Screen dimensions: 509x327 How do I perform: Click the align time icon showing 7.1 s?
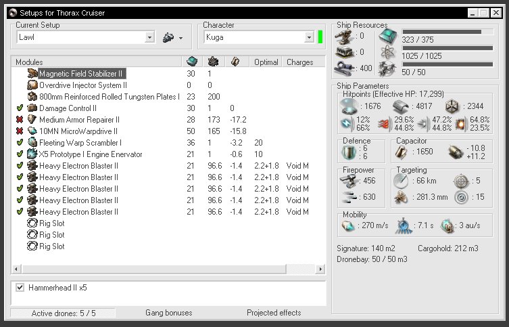pos(404,225)
